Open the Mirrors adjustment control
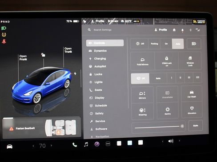Screen dimensions: 217x162 point(142,95)
